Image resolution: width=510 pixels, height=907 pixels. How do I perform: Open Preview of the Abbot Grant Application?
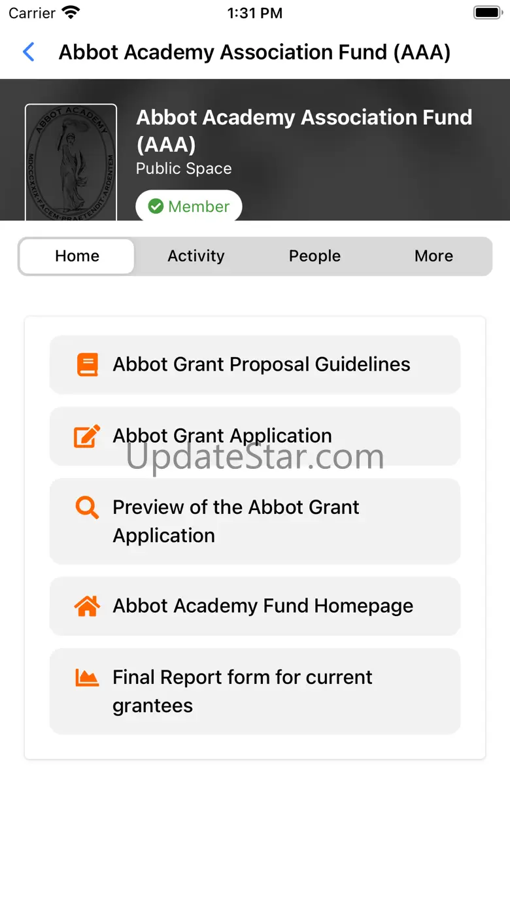tap(255, 521)
